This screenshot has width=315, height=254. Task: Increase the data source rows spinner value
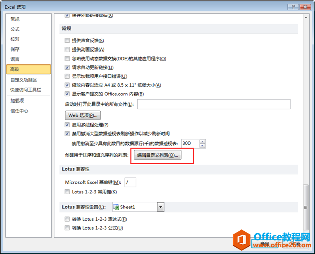click(x=202, y=141)
